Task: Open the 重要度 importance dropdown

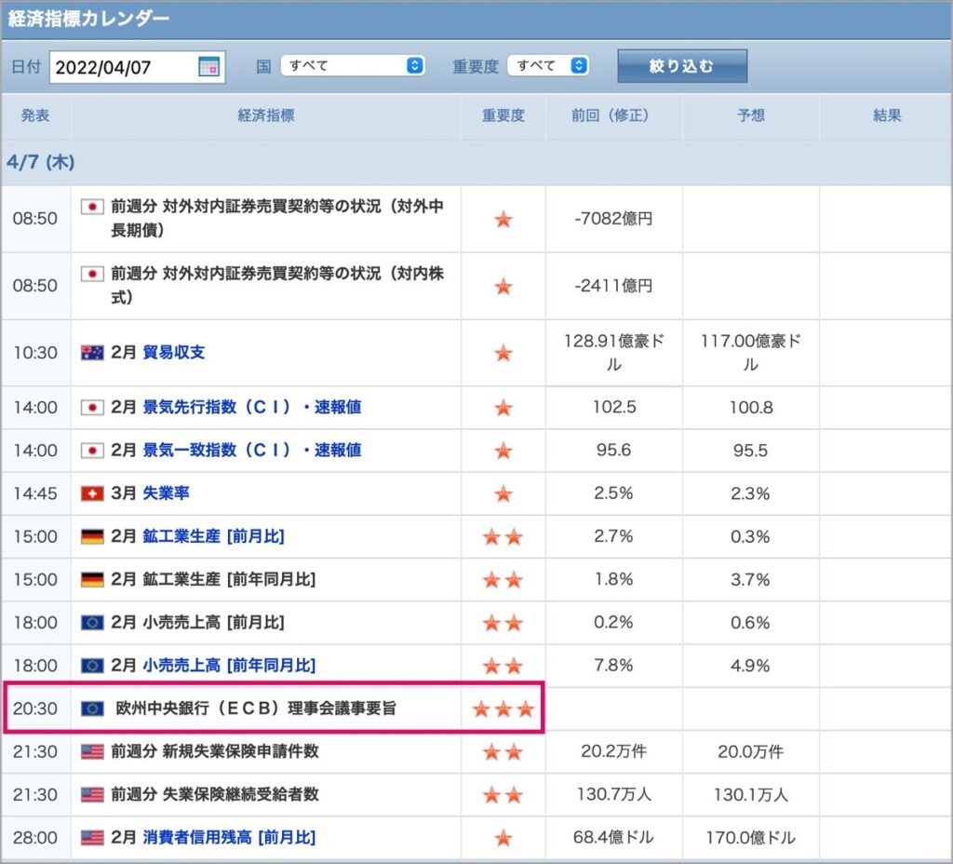Action: click(548, 66)
